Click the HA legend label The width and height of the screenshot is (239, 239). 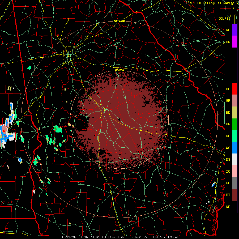228,89
